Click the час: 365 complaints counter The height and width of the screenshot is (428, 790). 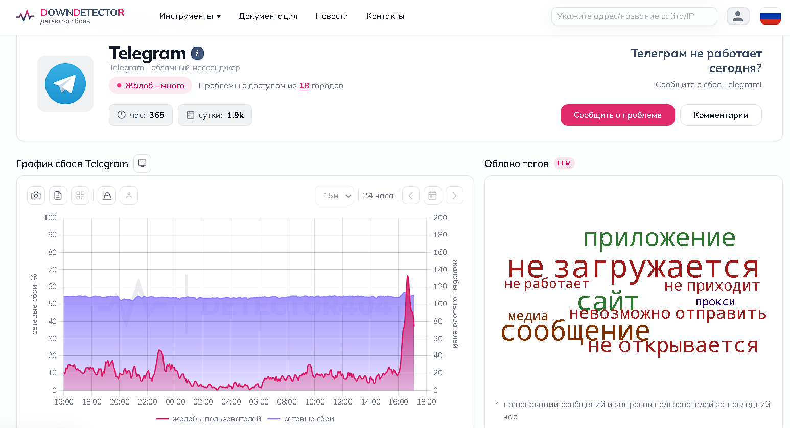coord(141,115)
